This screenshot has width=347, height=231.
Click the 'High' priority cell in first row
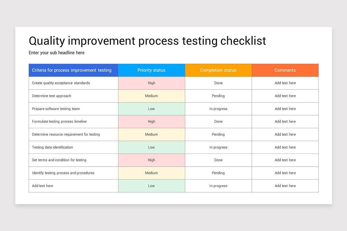coord(152,83)
